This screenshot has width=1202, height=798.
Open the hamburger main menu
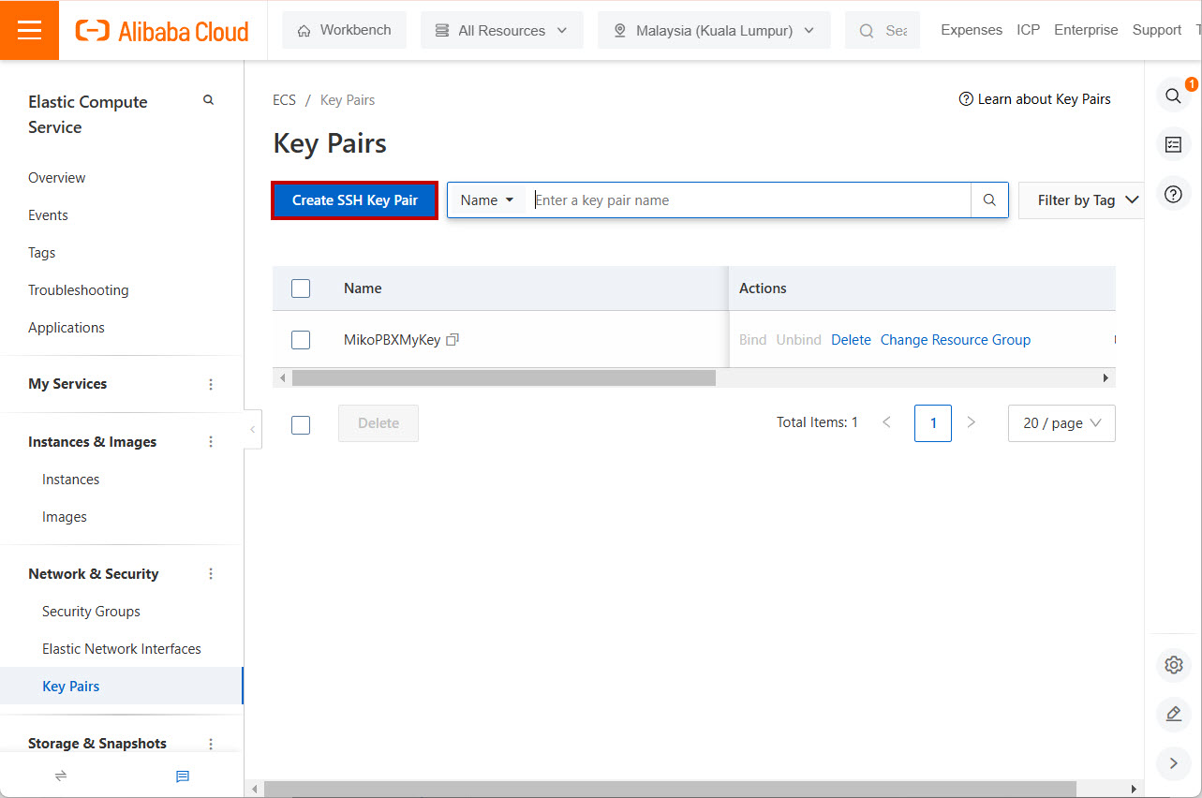click(29, 30)
